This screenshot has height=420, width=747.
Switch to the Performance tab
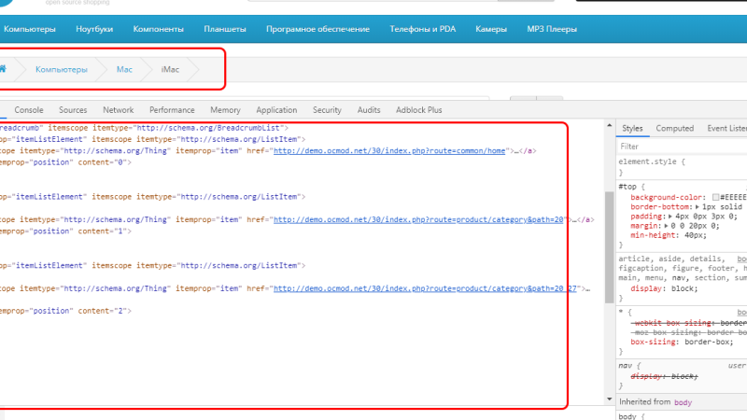[172, 110]
